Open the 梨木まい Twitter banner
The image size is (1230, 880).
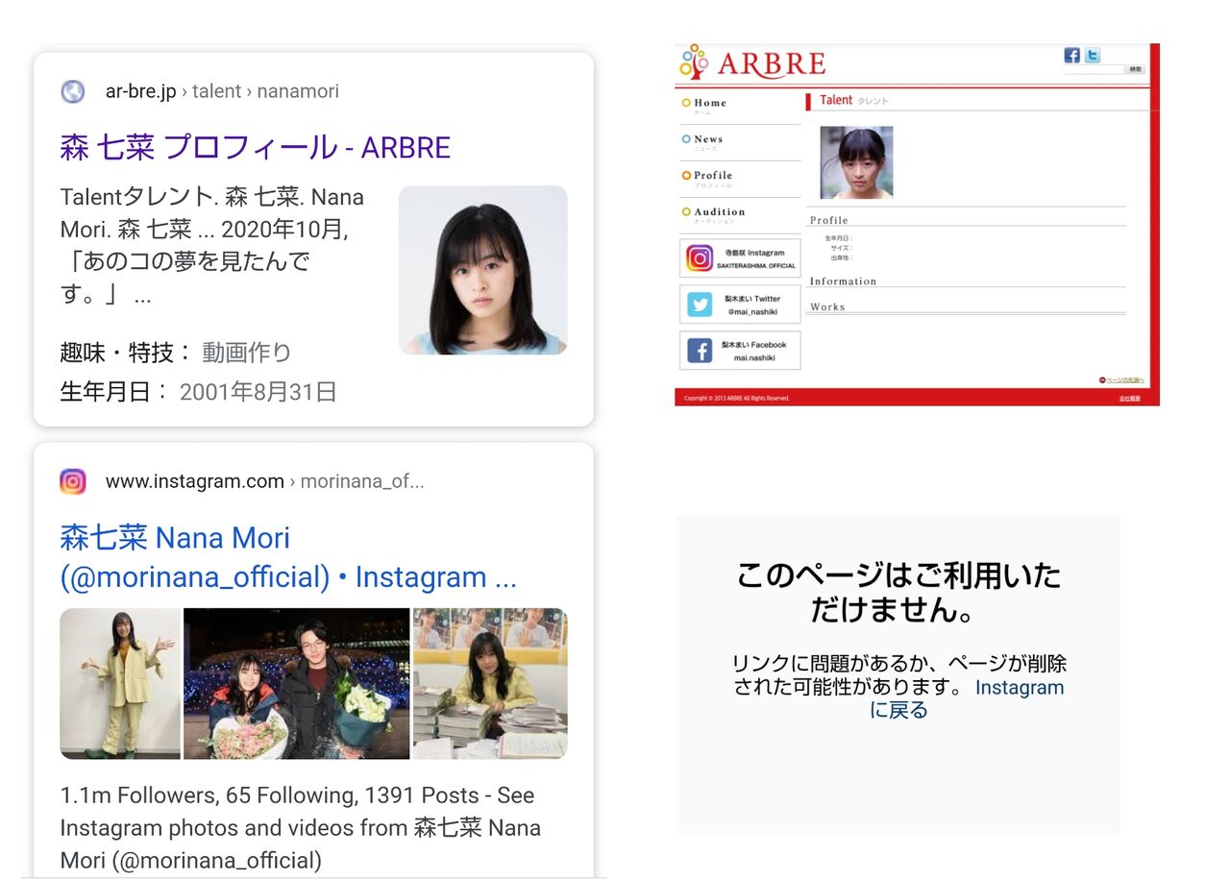point(740,305)
